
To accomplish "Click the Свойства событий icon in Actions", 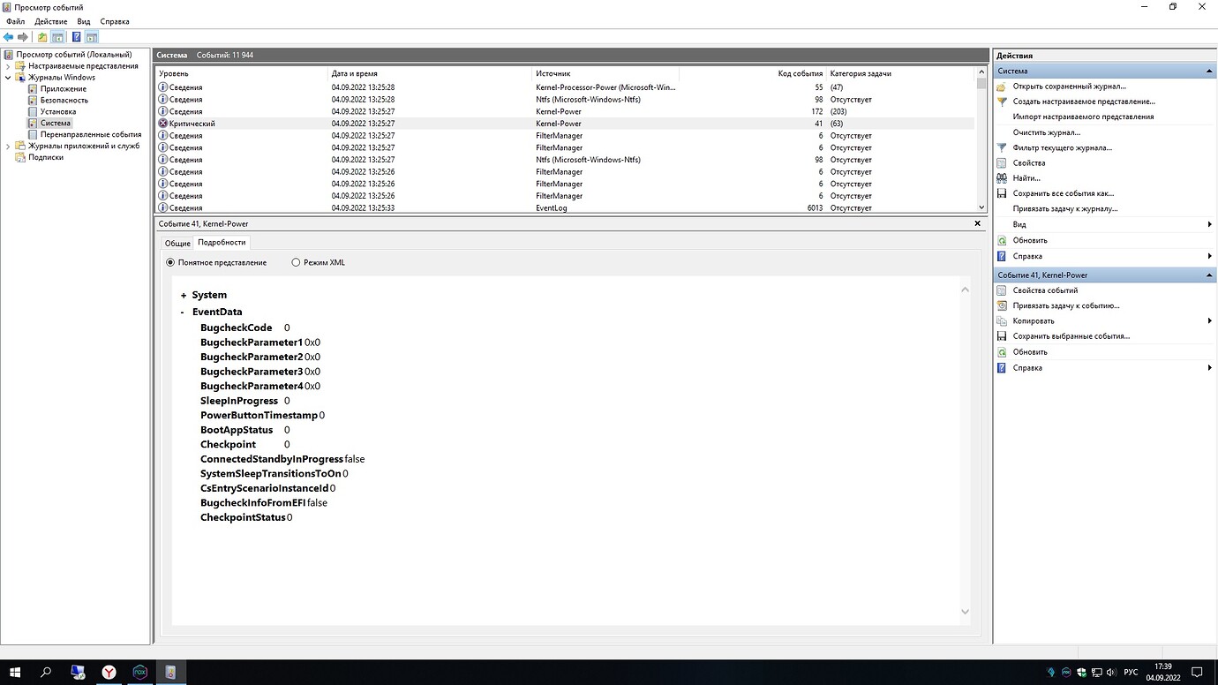I will 1002,290.
